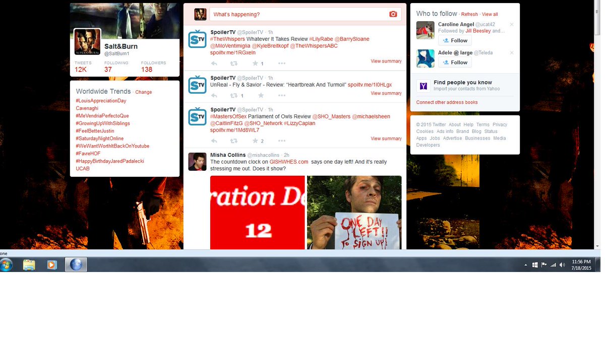Click the camera icon in the tweet box
The height and width of the screenshot is (340, 605).
[x=393, y=14]
